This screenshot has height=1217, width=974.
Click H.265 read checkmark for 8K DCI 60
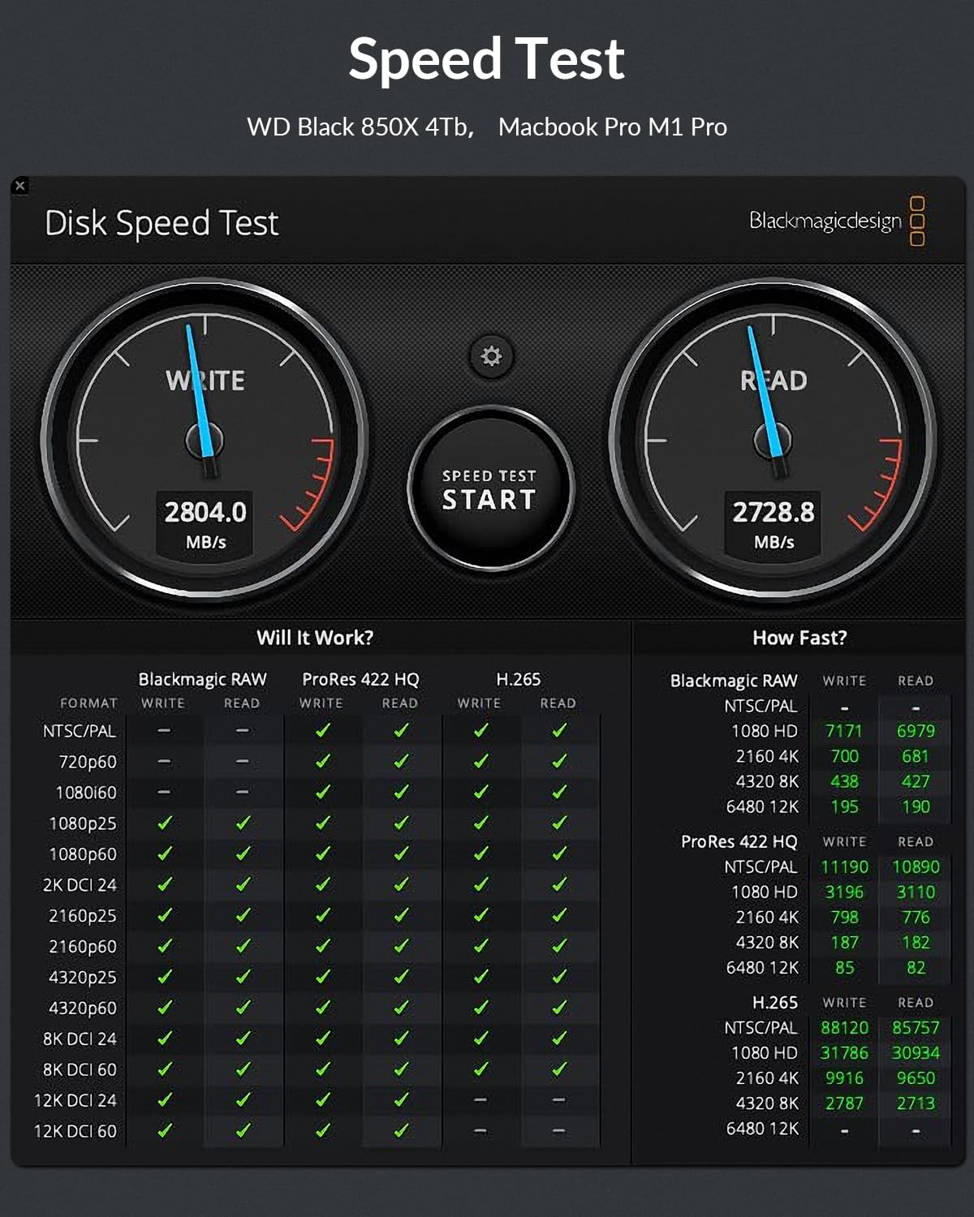tap(559, 1069)
